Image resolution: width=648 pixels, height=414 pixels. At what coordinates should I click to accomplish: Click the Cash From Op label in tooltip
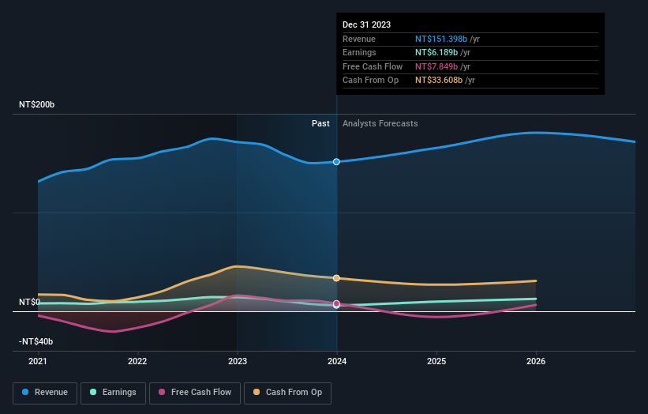tap(371, 81)
